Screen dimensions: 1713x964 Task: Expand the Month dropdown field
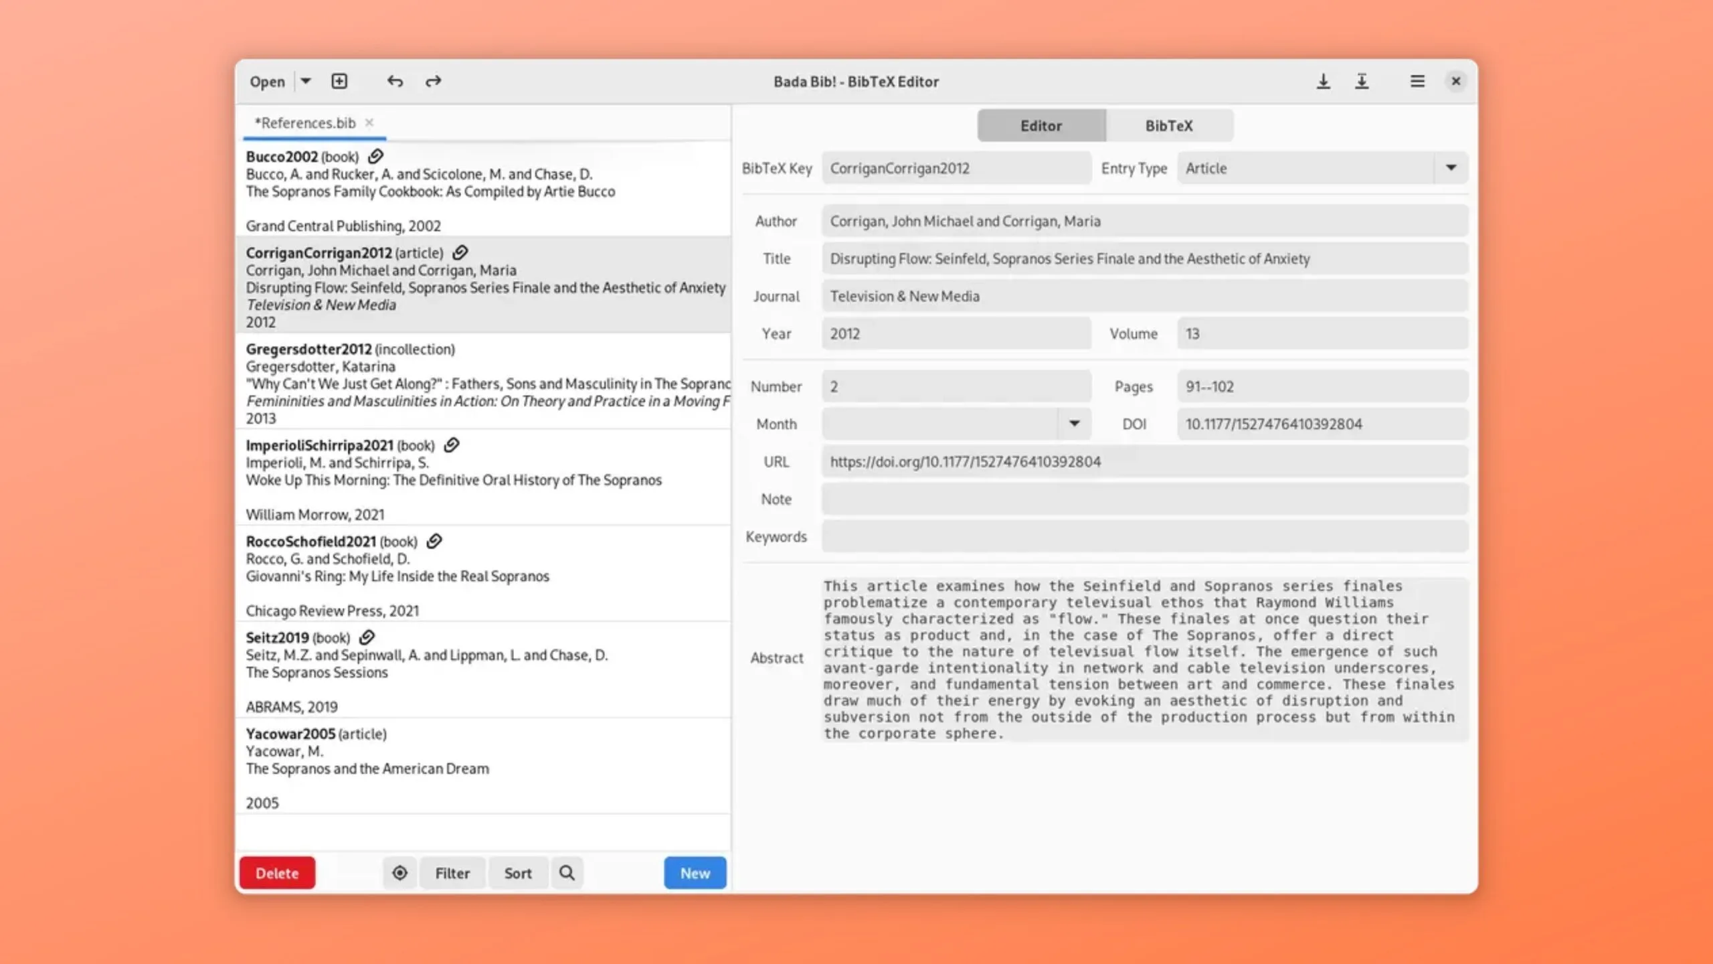[1073, 424]
